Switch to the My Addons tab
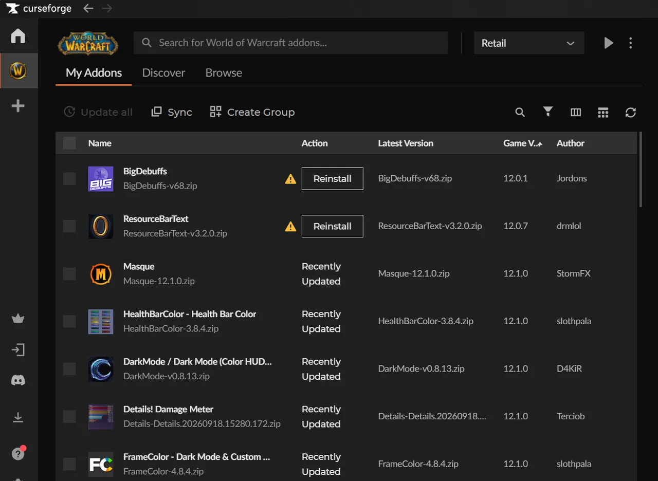658x481 pixels. 94,73
